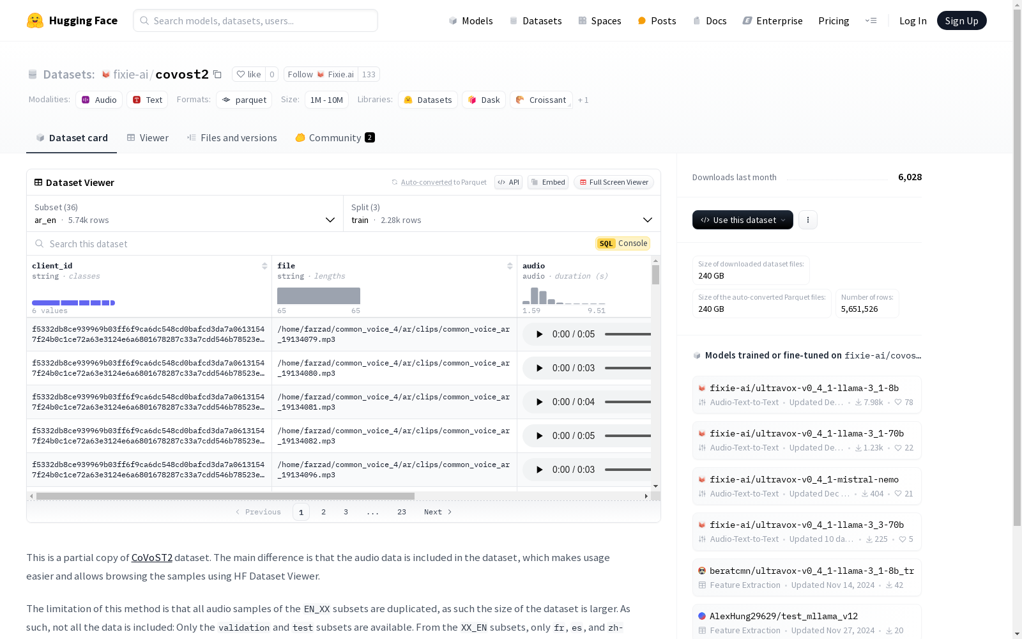This screenshot has height=639, width=1022.
Task: Open Spaces in top navigation
Action: pyautogui.click(x=600, y=20)
